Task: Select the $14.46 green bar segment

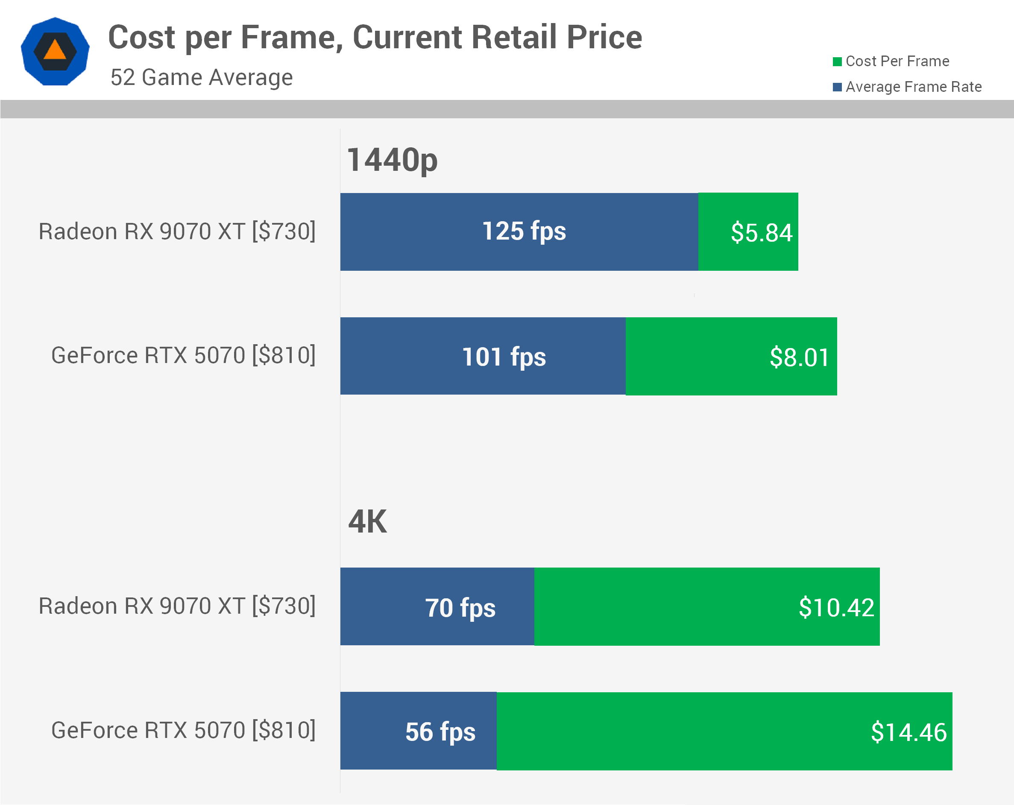Action: pyautogui.click(x=724, y=731)
